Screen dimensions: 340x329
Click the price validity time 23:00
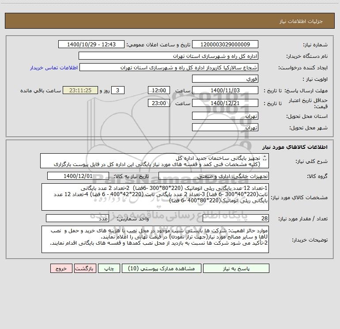pos(159,103)
